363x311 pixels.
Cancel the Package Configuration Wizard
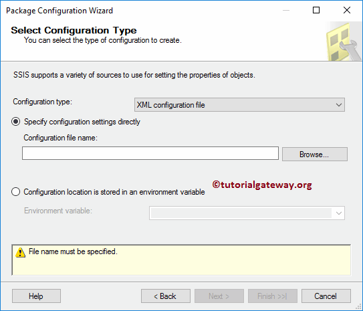pyautogui.click(x=326, y=296)
